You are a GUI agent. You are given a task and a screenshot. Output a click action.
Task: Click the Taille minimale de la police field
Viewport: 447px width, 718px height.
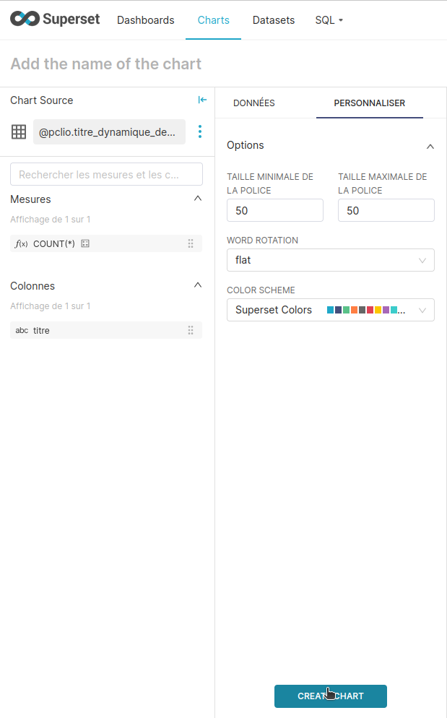[x=274, y=211]
